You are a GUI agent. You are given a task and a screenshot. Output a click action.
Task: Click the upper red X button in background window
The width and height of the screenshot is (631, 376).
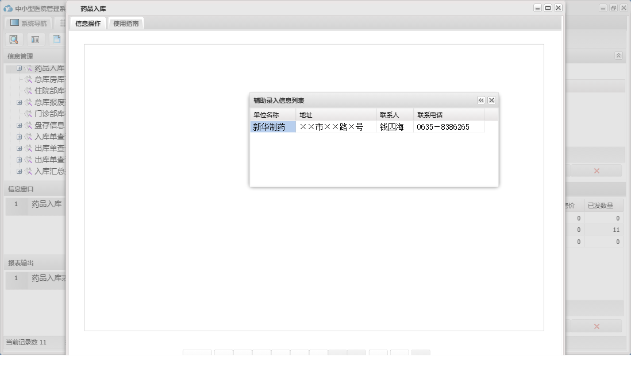(x=597, y=171)
